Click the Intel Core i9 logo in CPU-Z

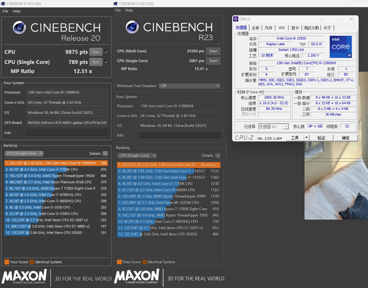341,47
